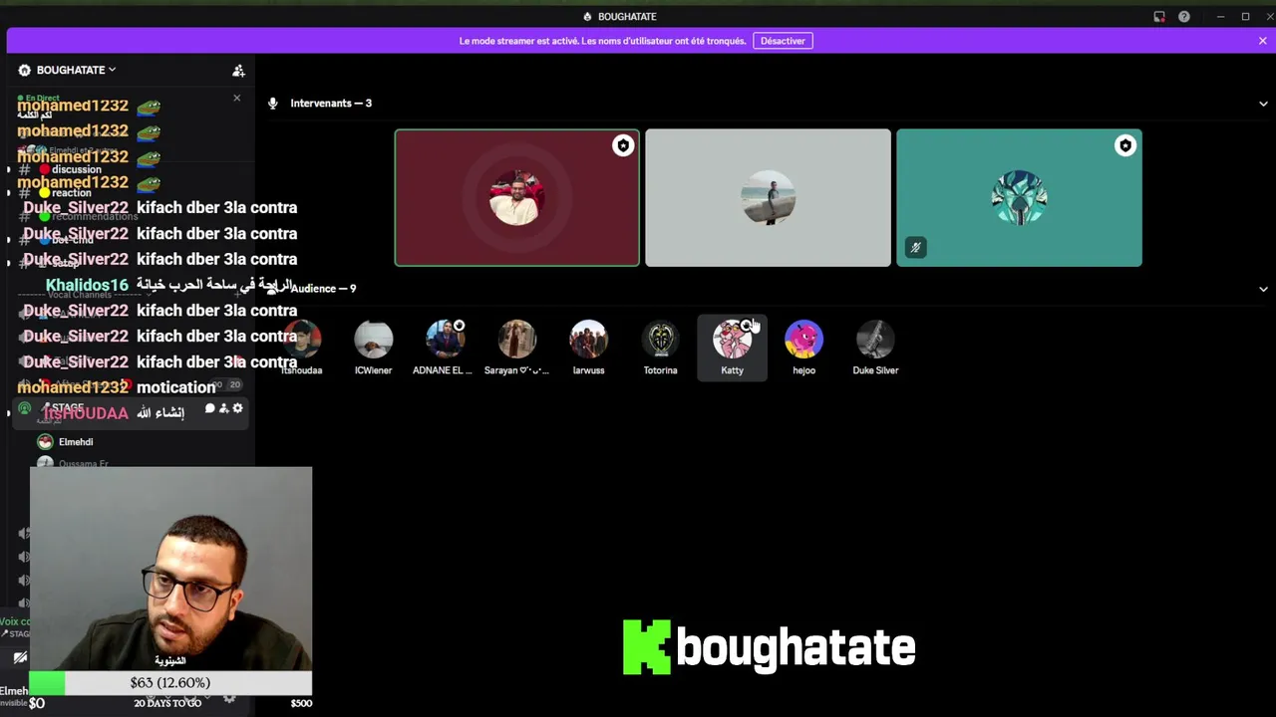This screenshot has height=717, width=1276.
Task: Click the $63 donation progress bar
Action: pyautogui.click(x=170, y=683)
